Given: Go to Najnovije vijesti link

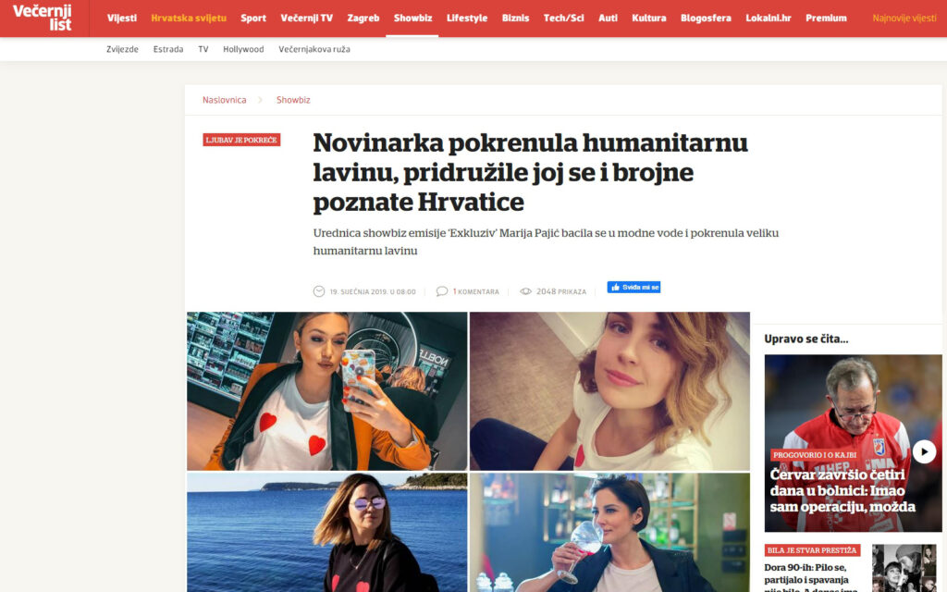Looking at the screenshot, I should click(904, 18).
